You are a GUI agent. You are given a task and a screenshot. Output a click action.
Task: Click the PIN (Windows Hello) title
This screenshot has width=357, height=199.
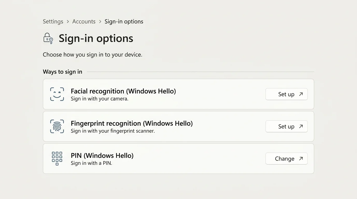102,155
